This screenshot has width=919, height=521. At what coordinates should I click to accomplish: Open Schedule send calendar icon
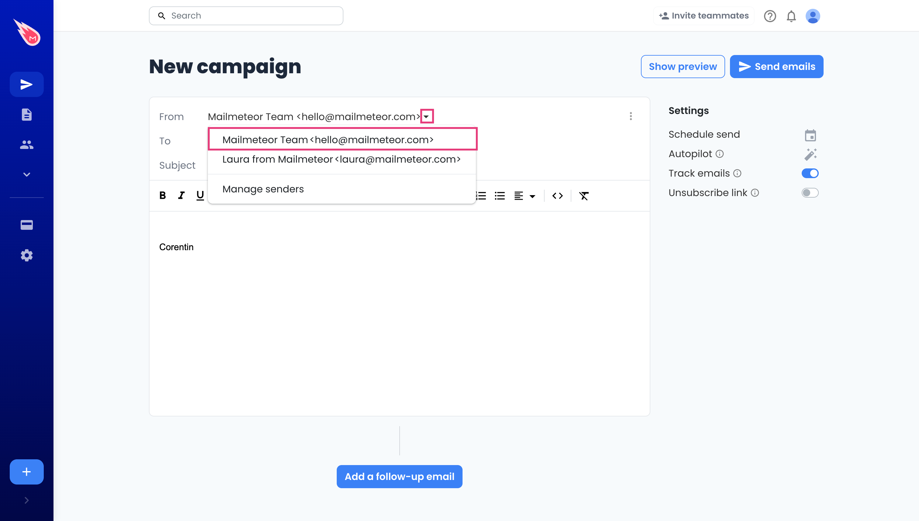click(810, 135)
